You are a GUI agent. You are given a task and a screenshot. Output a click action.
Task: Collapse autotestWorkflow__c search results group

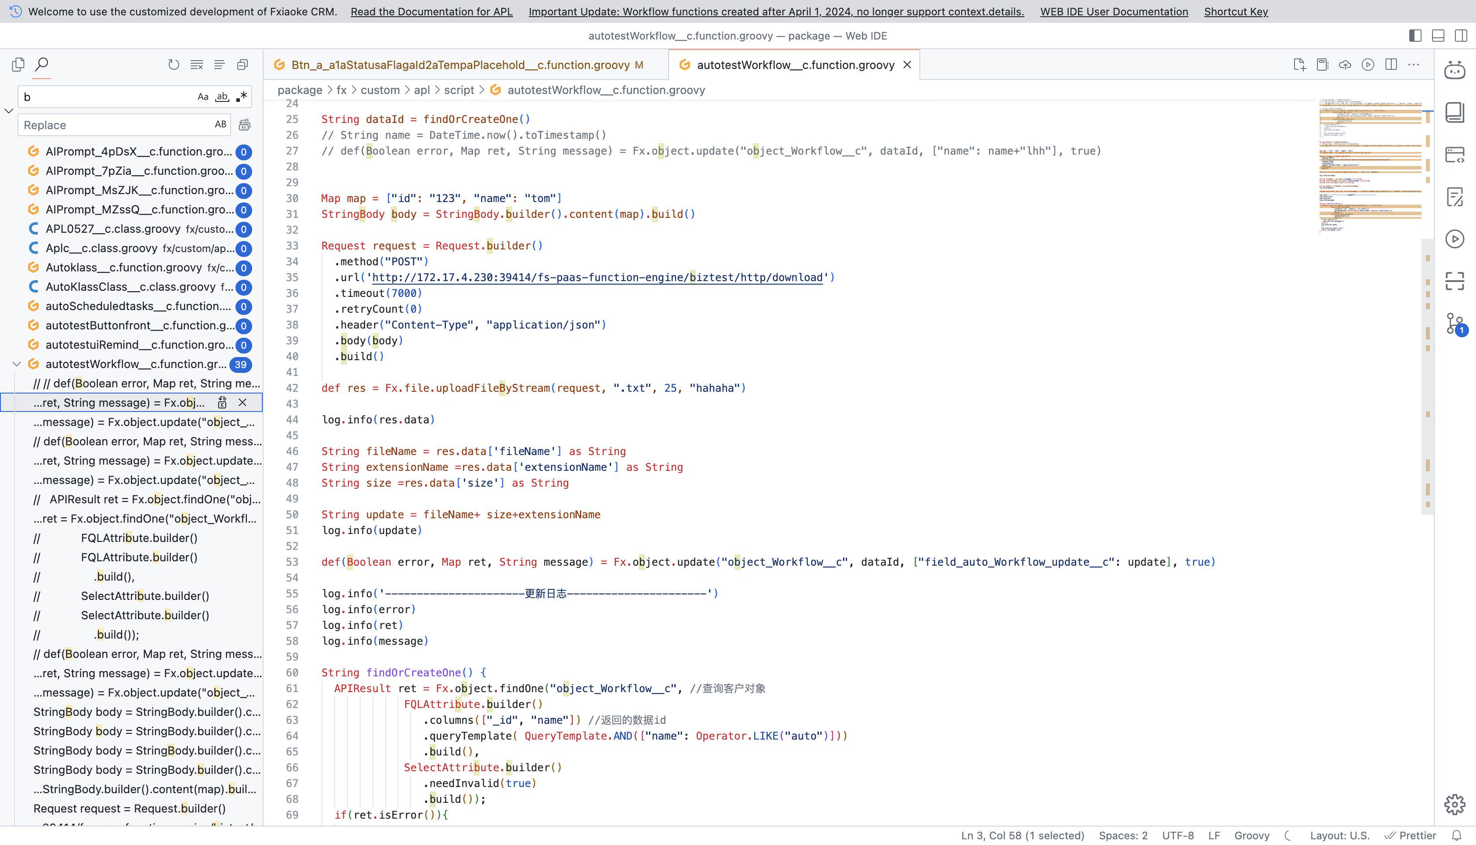pyautogui.click(x=17, y=364)
